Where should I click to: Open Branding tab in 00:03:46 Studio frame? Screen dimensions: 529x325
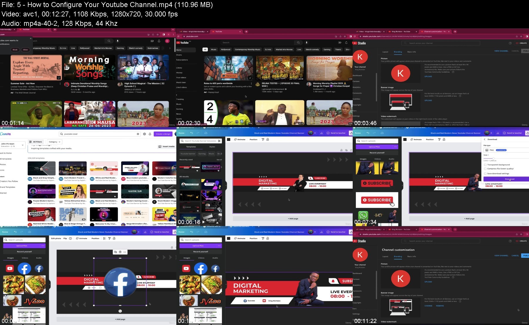[x=398, y=52]
